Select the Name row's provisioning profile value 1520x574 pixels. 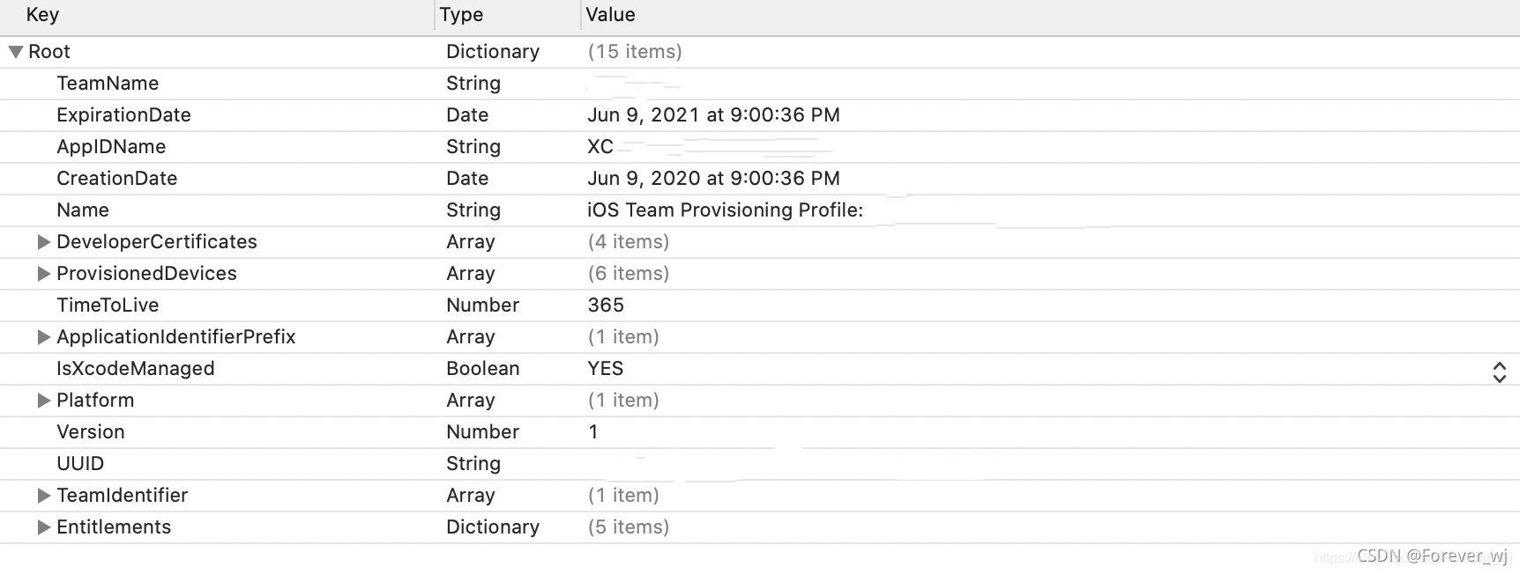725,210
